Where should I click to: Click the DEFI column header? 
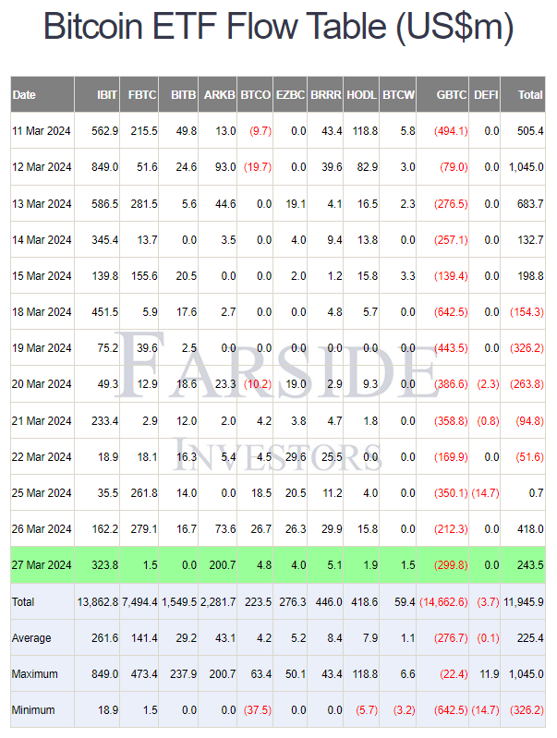click(485, 94)
